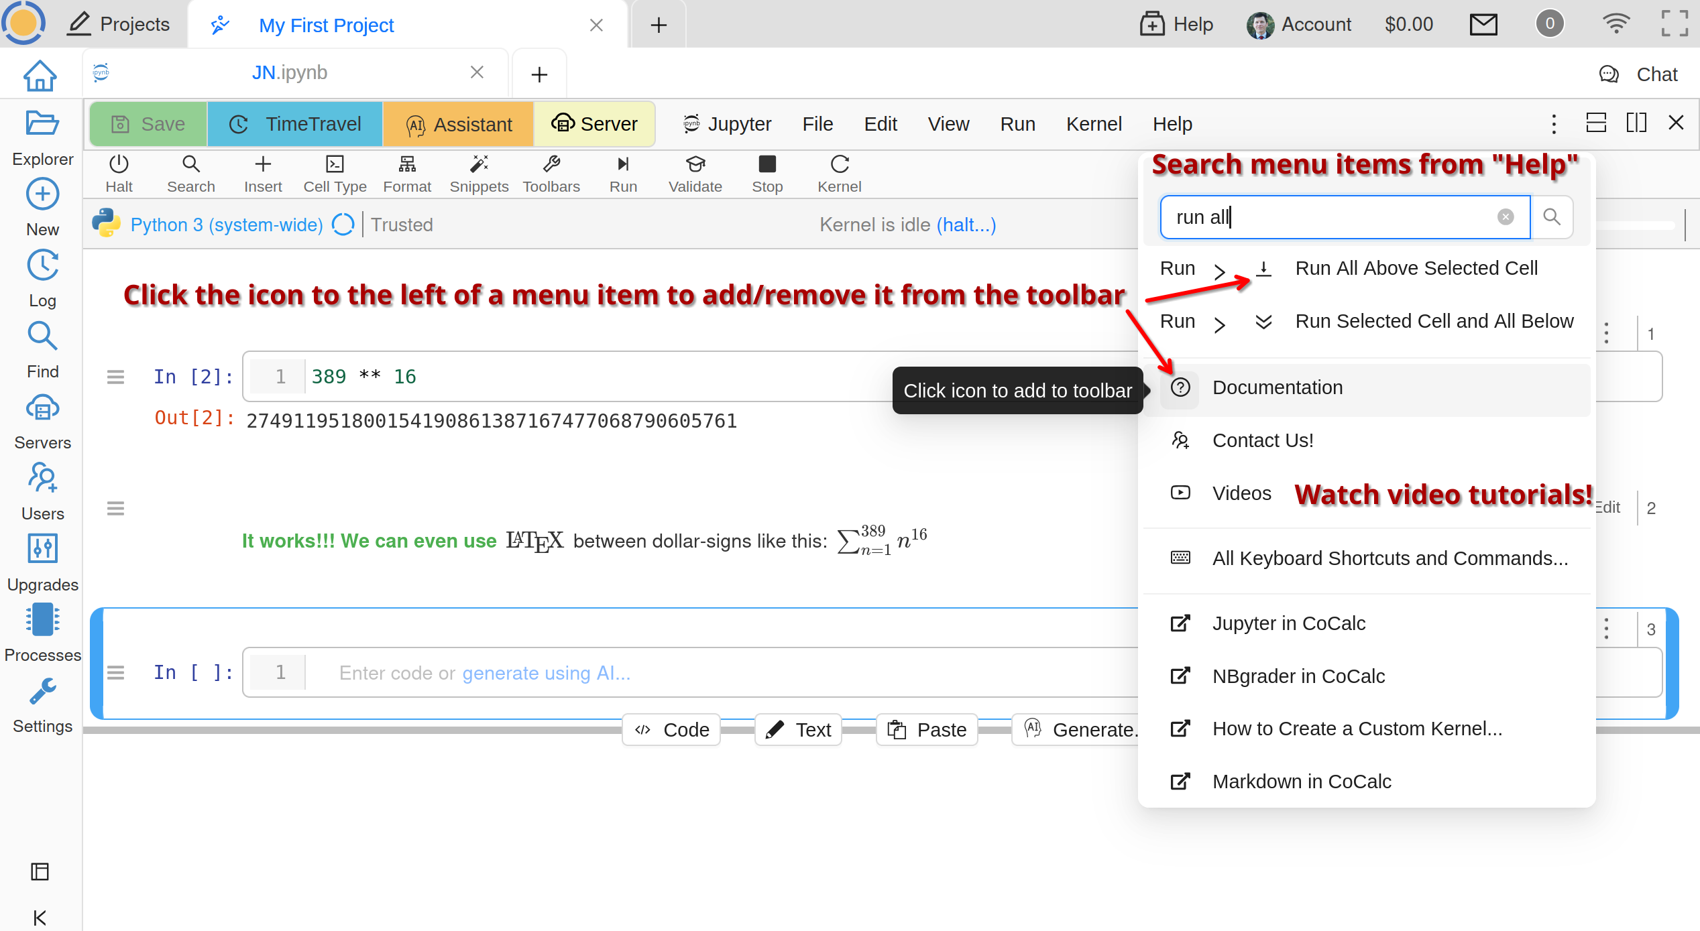Open Upgrades sliders icon in sidebar

(x=42, y=549)
